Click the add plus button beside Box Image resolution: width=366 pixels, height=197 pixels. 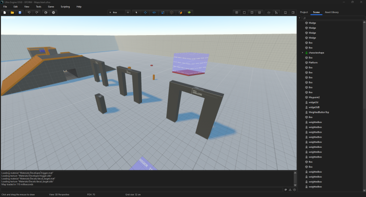[x=128, y=12]
